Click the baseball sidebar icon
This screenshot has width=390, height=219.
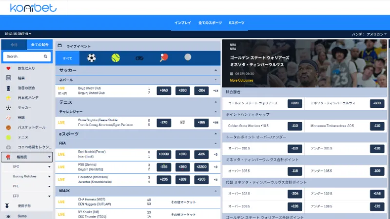8,117
